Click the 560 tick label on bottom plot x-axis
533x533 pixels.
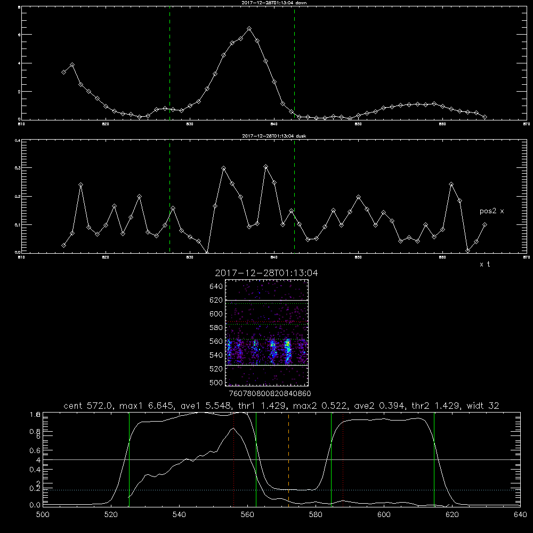(247, 515)
